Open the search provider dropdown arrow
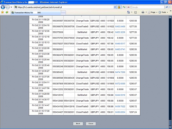Screen dimensions: 172x129 click(170, 7)
